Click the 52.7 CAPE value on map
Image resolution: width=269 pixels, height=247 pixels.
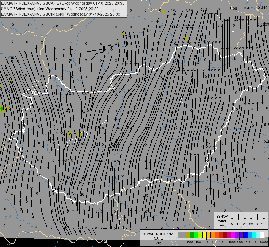(x=85, y=94)
